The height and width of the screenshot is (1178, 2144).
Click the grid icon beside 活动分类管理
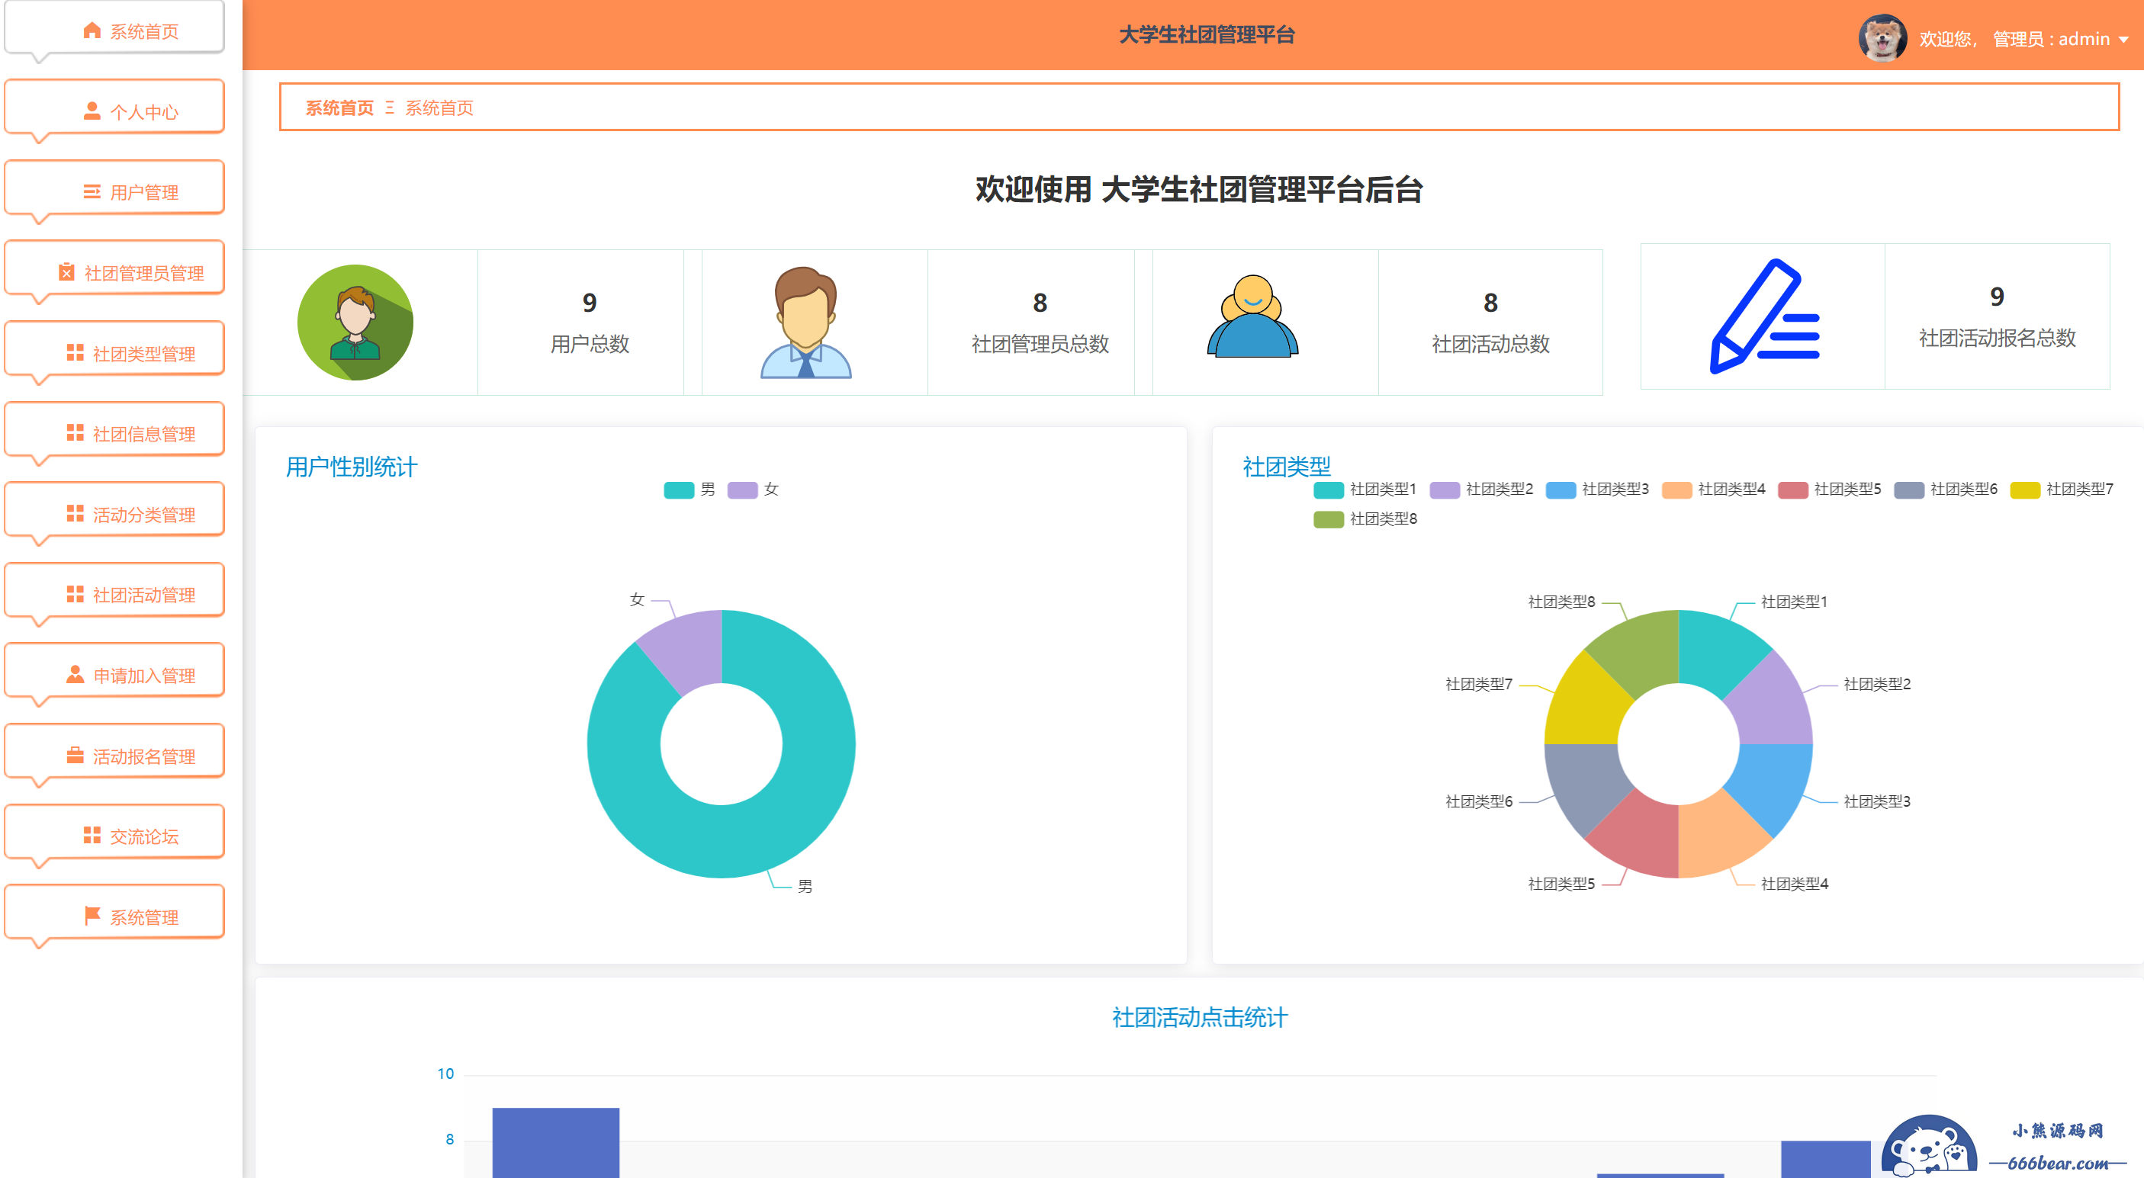75,513
